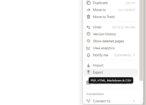Click the Undo arrow icon
146x105 pixels.
[x=88, y=27]
